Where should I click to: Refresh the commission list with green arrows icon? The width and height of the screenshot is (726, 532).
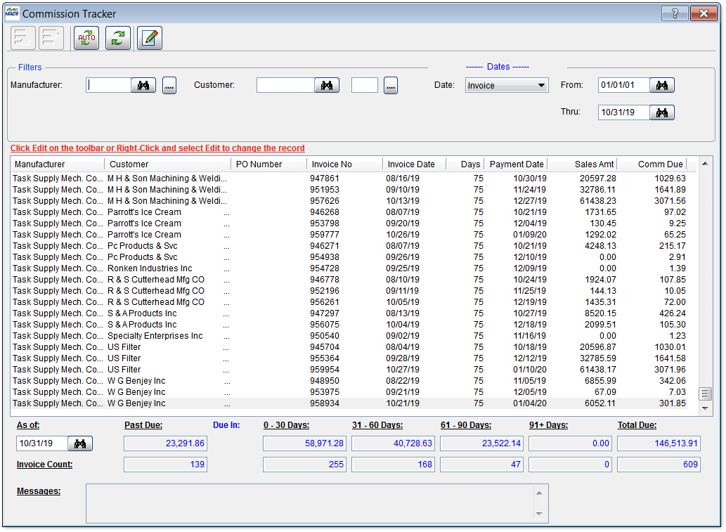pos(117,38)
